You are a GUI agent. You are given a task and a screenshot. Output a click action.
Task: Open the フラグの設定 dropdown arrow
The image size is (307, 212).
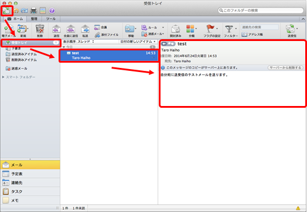pyautogui.click(x=217, y=29)
